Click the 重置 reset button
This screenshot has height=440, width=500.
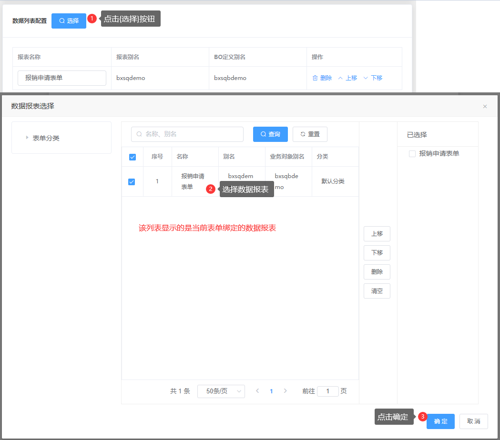[310, 134]
